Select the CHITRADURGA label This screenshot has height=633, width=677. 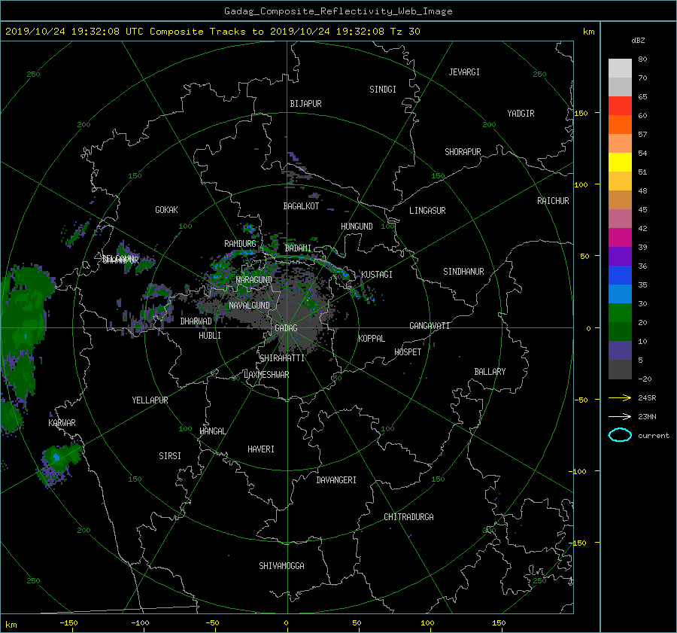coord(408,517)
